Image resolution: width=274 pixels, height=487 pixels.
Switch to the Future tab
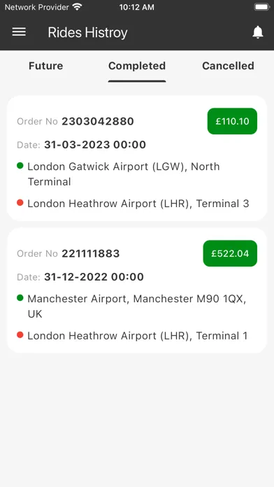pyautogui.click(x=46, y=66)
